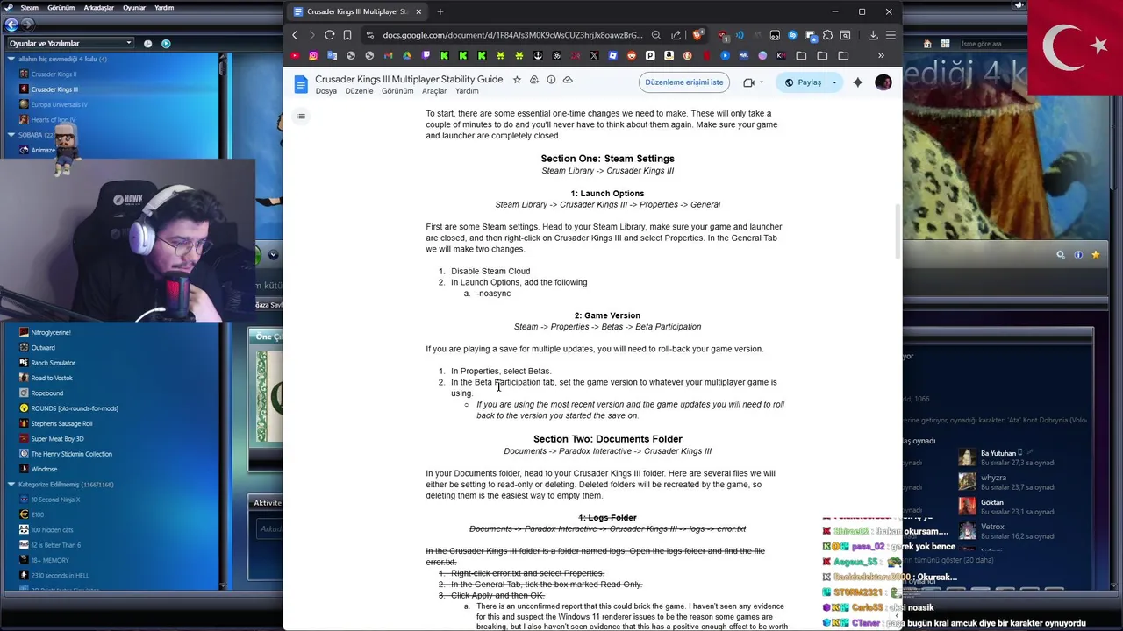The height and width of the screenshot is (631, 1123).
Task: Select The Henry Stickmin Collection
Action: [x=71, y=454]
